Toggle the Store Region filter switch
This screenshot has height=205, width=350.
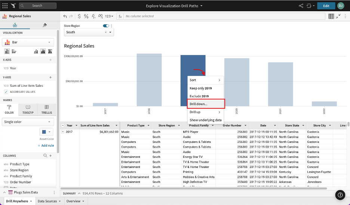[106, 26]
